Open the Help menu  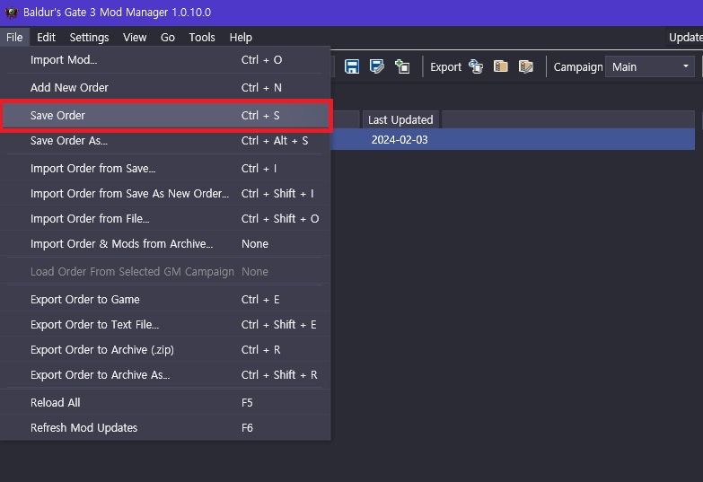[241, 37]
